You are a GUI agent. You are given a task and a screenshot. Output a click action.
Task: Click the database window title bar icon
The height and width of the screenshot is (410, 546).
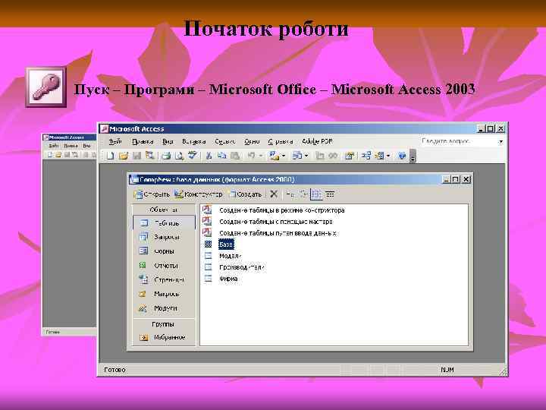[133, 179]
